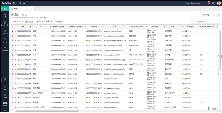The width and height of the screenshot is (222, 113).
Task: Select the ホーム menu item
Action: (22, 3)
